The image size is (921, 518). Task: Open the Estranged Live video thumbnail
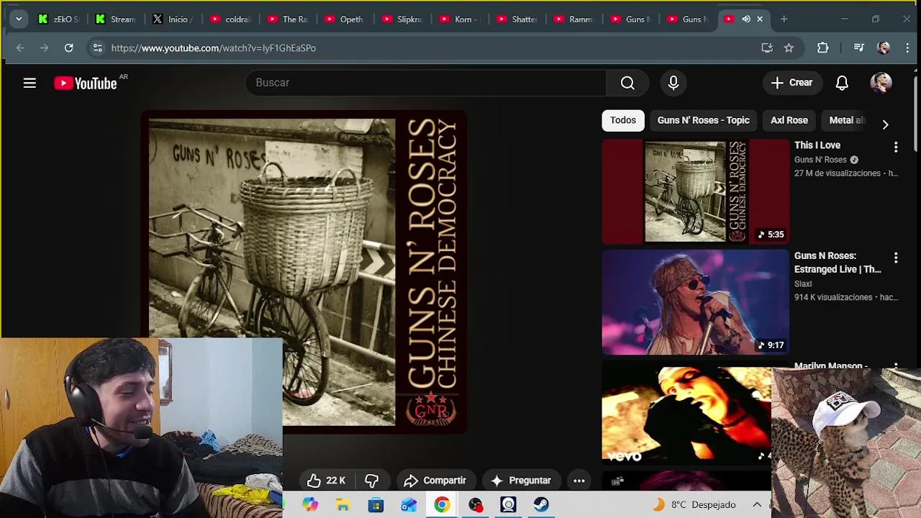point(696,302)
